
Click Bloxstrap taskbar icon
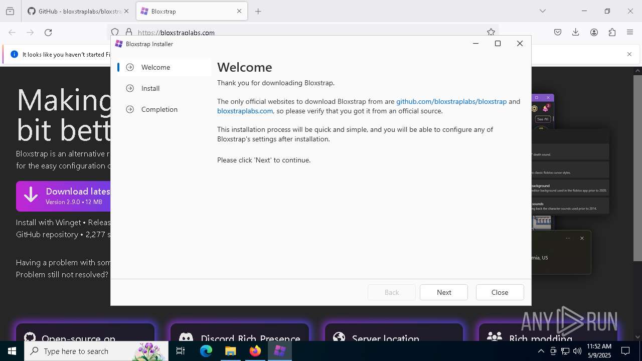coord(280,351)
